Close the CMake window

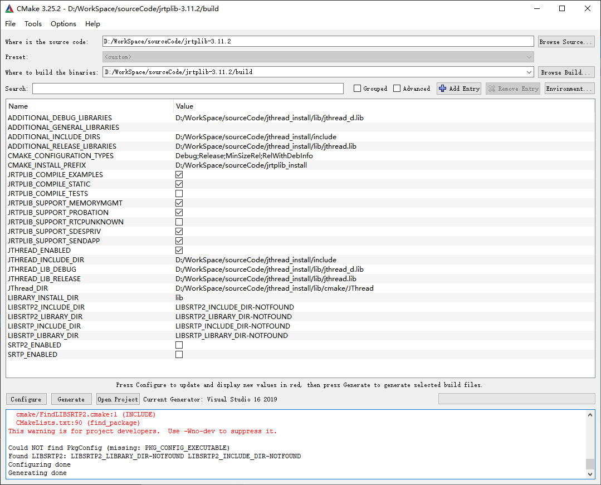(588, 8)
